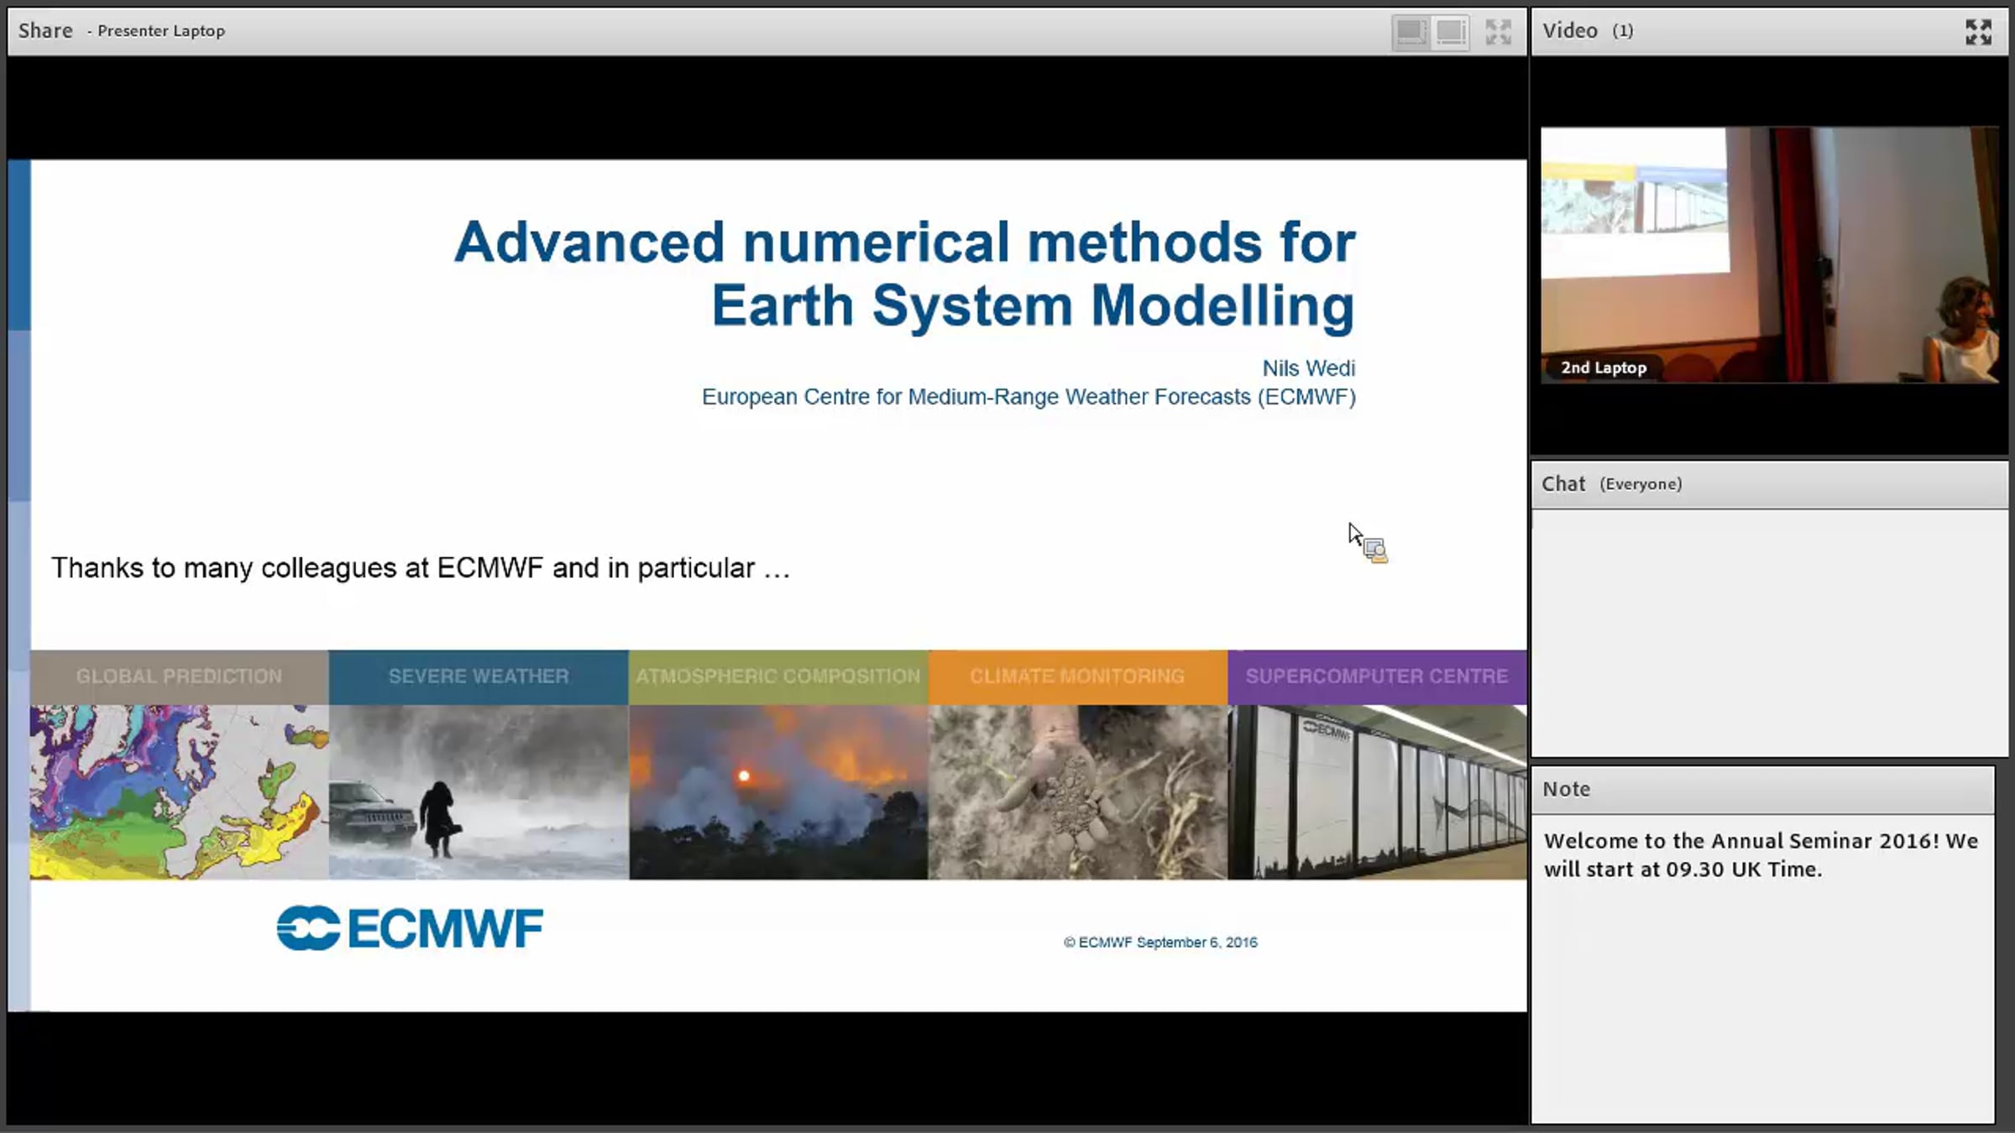2015x1133 pixels.
Task: Click the photo of hand holding dry soil
Action: point(1077,792)
